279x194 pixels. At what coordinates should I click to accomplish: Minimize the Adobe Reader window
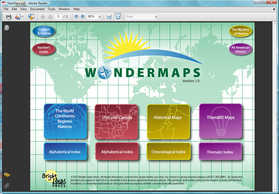coord(257,2)
